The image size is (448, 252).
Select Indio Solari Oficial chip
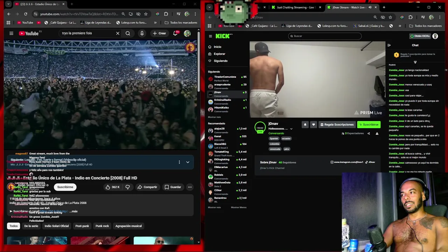tap(57, 226)
